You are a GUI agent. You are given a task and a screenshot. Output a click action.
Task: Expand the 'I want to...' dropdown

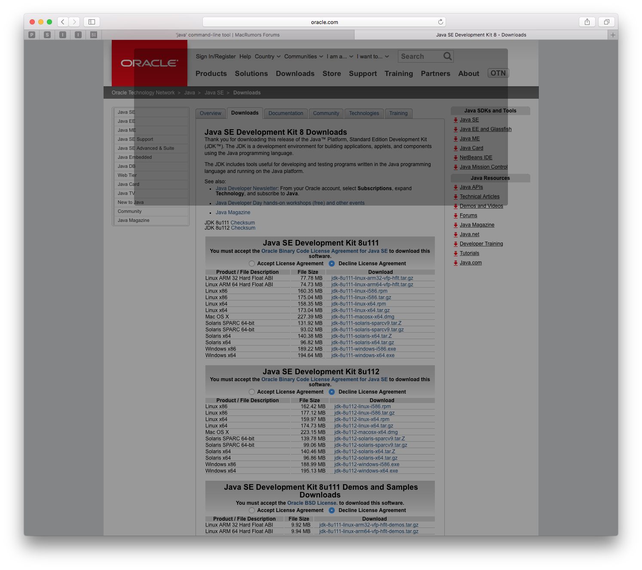(x=373, y=56)
